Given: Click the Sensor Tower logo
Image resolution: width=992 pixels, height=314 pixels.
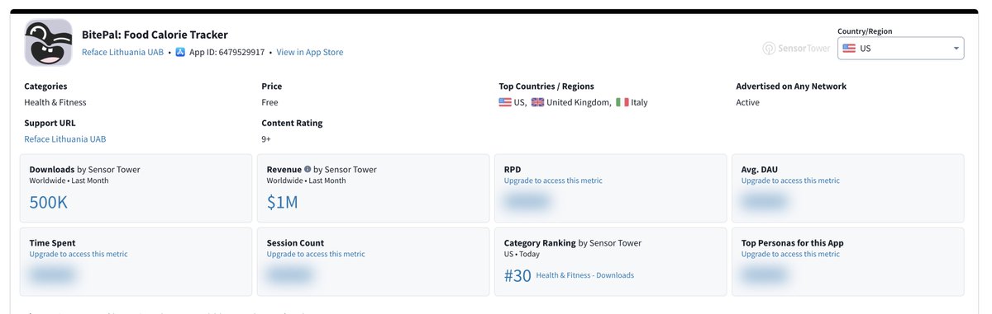Looking at the screenshot, I should 796,49.
